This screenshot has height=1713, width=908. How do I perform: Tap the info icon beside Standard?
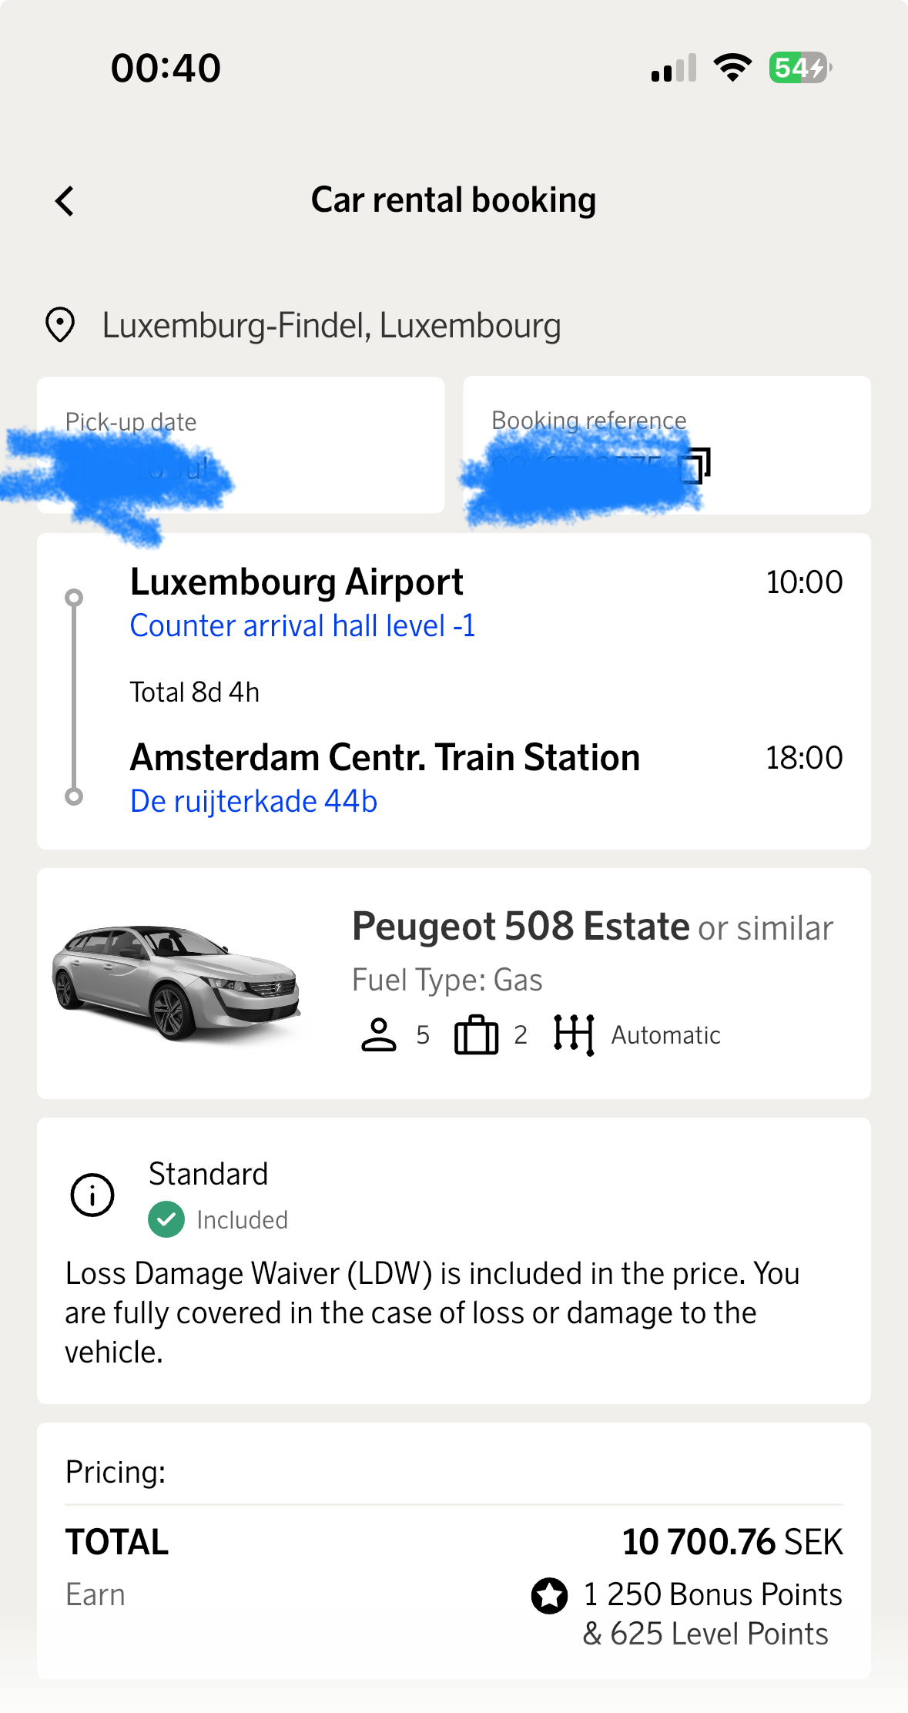92,1195
